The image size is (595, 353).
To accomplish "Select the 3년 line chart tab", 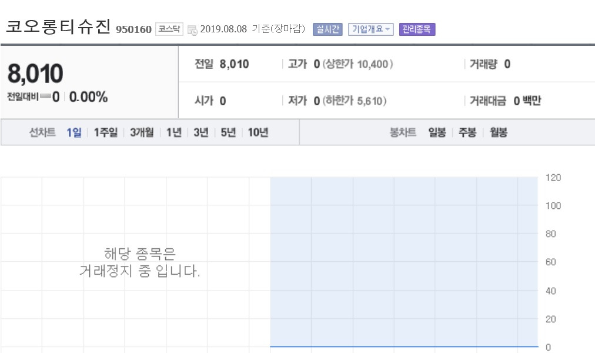I will pyautogui.click(x=200, y=132).
